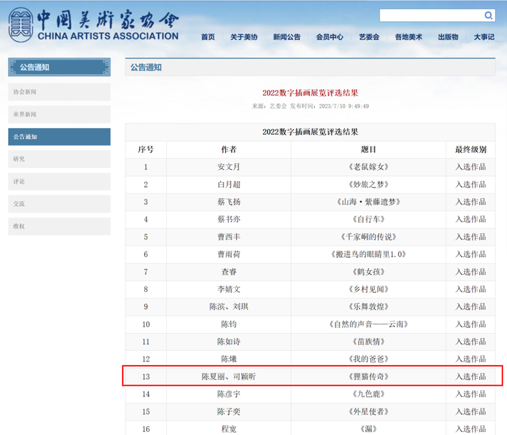Open the 首页 navigation menu
The height and width of the screenshot is (435, 507).
tap(208, 37)
